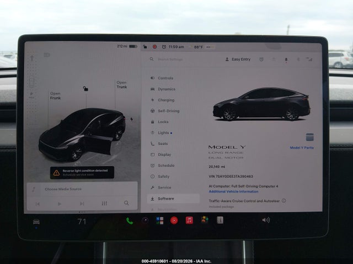Tap the info icon next to Autosteer
The width and height of the screenshot is (353, 264).
coord(284,201)
